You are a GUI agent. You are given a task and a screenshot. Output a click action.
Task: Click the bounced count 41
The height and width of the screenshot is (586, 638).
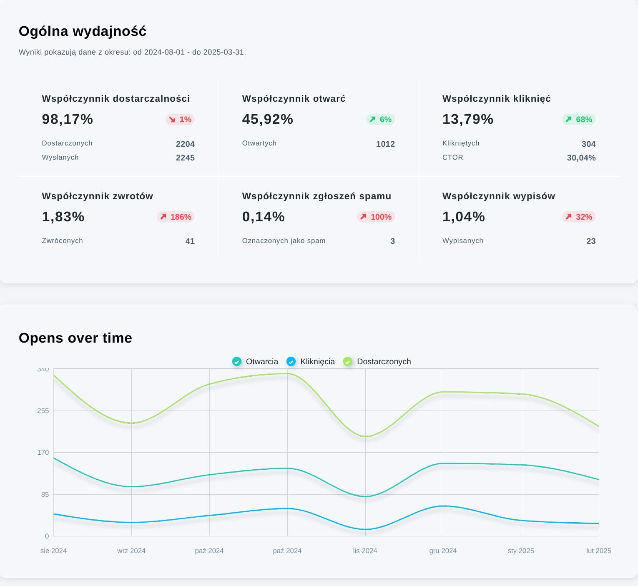(x=190, y=241)
